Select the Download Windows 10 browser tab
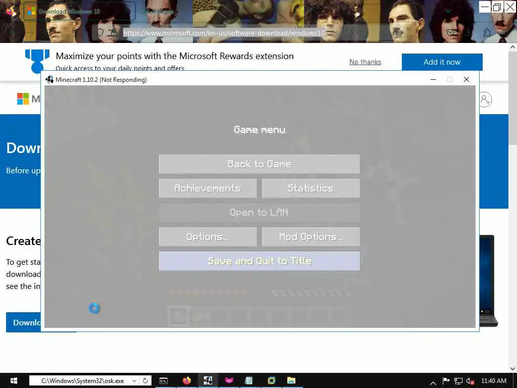The image size is (517, 388). point(79,12)
